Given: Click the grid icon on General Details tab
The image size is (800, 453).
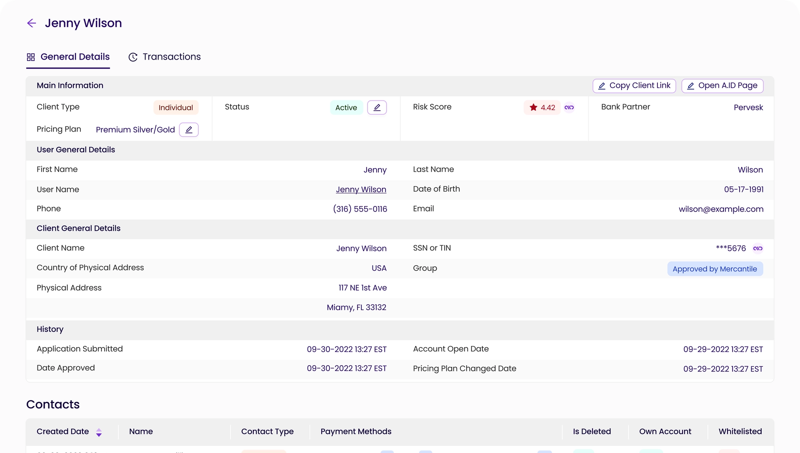Looking at the screenshot, I should (x=31, y=57).
